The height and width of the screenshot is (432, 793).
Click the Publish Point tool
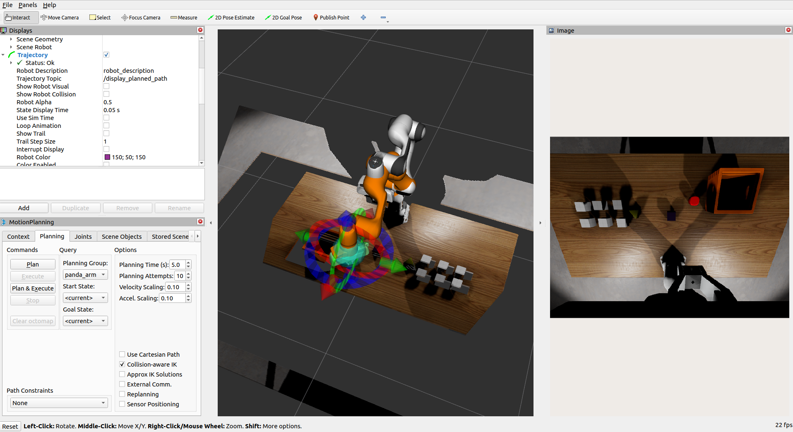pyautogui.click(x=332, y=17)
